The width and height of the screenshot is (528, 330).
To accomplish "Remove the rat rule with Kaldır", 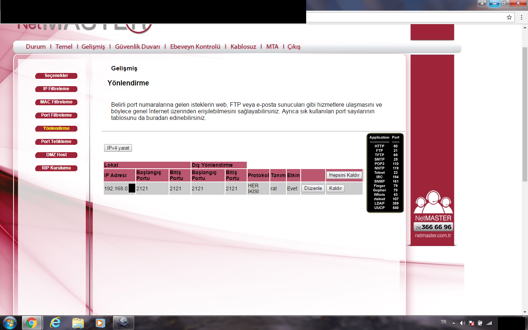I will (335, 188).
